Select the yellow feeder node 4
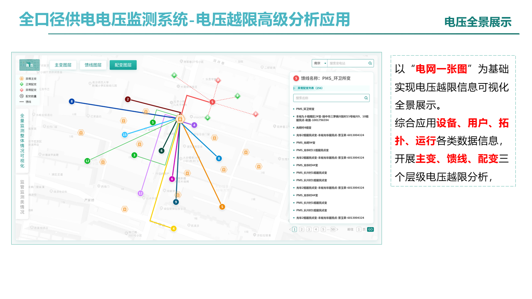Image resolution: width=532 pixels, height=299 pixels. pos(174,228)
